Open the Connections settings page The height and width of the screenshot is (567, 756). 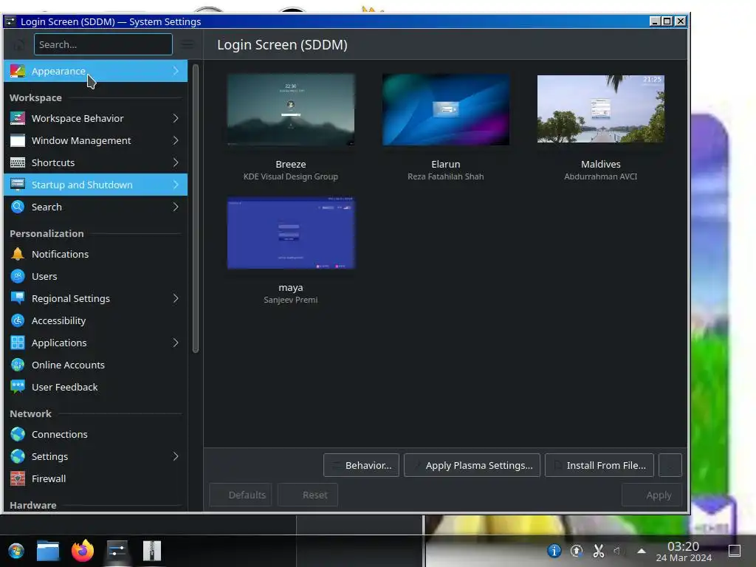pyautogui.click(x=95, y=434)
